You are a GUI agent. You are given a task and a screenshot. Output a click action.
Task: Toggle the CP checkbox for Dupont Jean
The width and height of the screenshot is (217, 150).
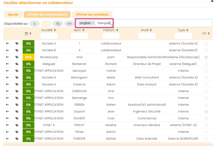click(x=206, y=112)
